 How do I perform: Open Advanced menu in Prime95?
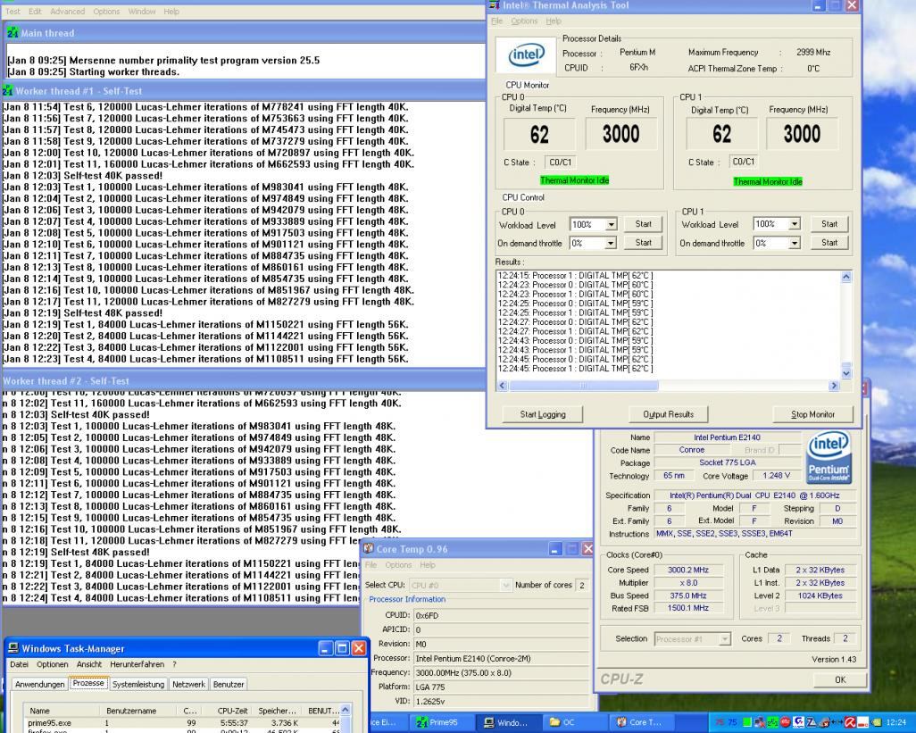(67, 11)
